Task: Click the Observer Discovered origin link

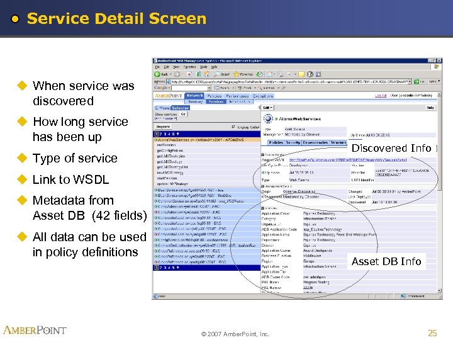Action: (299, 191)
